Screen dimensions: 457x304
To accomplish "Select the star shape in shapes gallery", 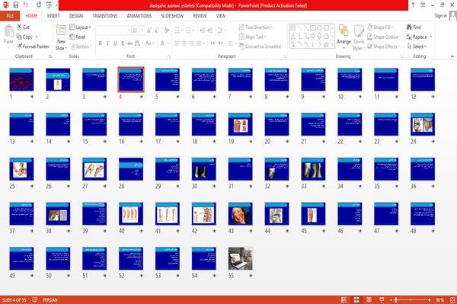I will (326, 45).
